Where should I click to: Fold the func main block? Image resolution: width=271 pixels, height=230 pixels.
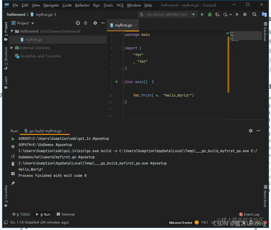(x=123, y=82)
